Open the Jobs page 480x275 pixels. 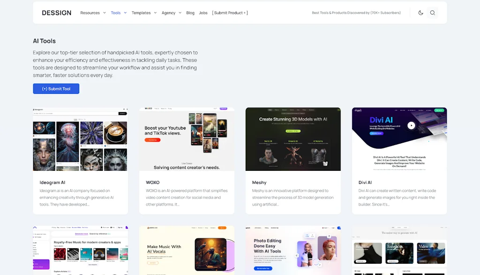pos(203,13)
